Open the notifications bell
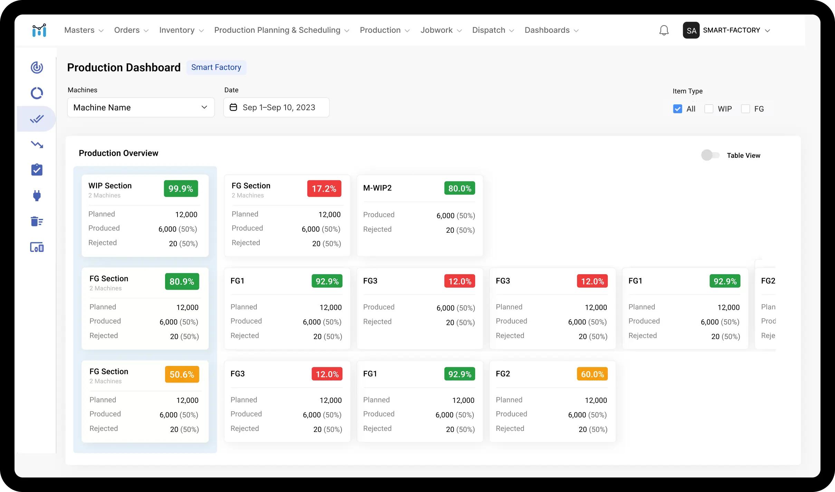 tap(664, 30)
